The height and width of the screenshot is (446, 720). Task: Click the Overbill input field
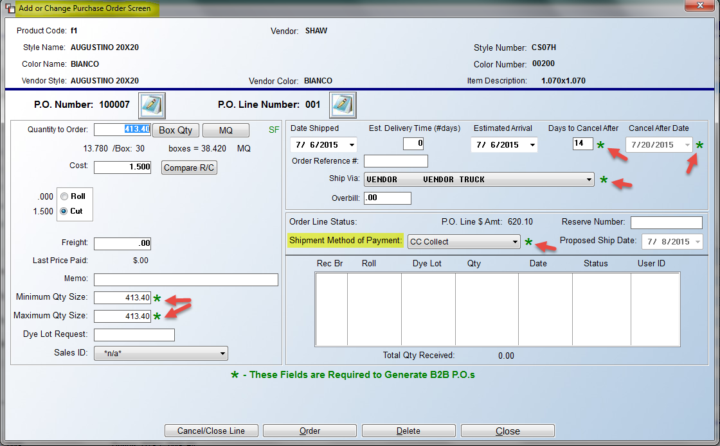[x=388, y=198]
